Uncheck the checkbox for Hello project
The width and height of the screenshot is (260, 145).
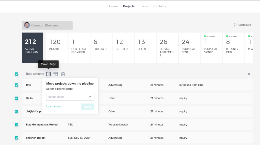tap(17, 98)
